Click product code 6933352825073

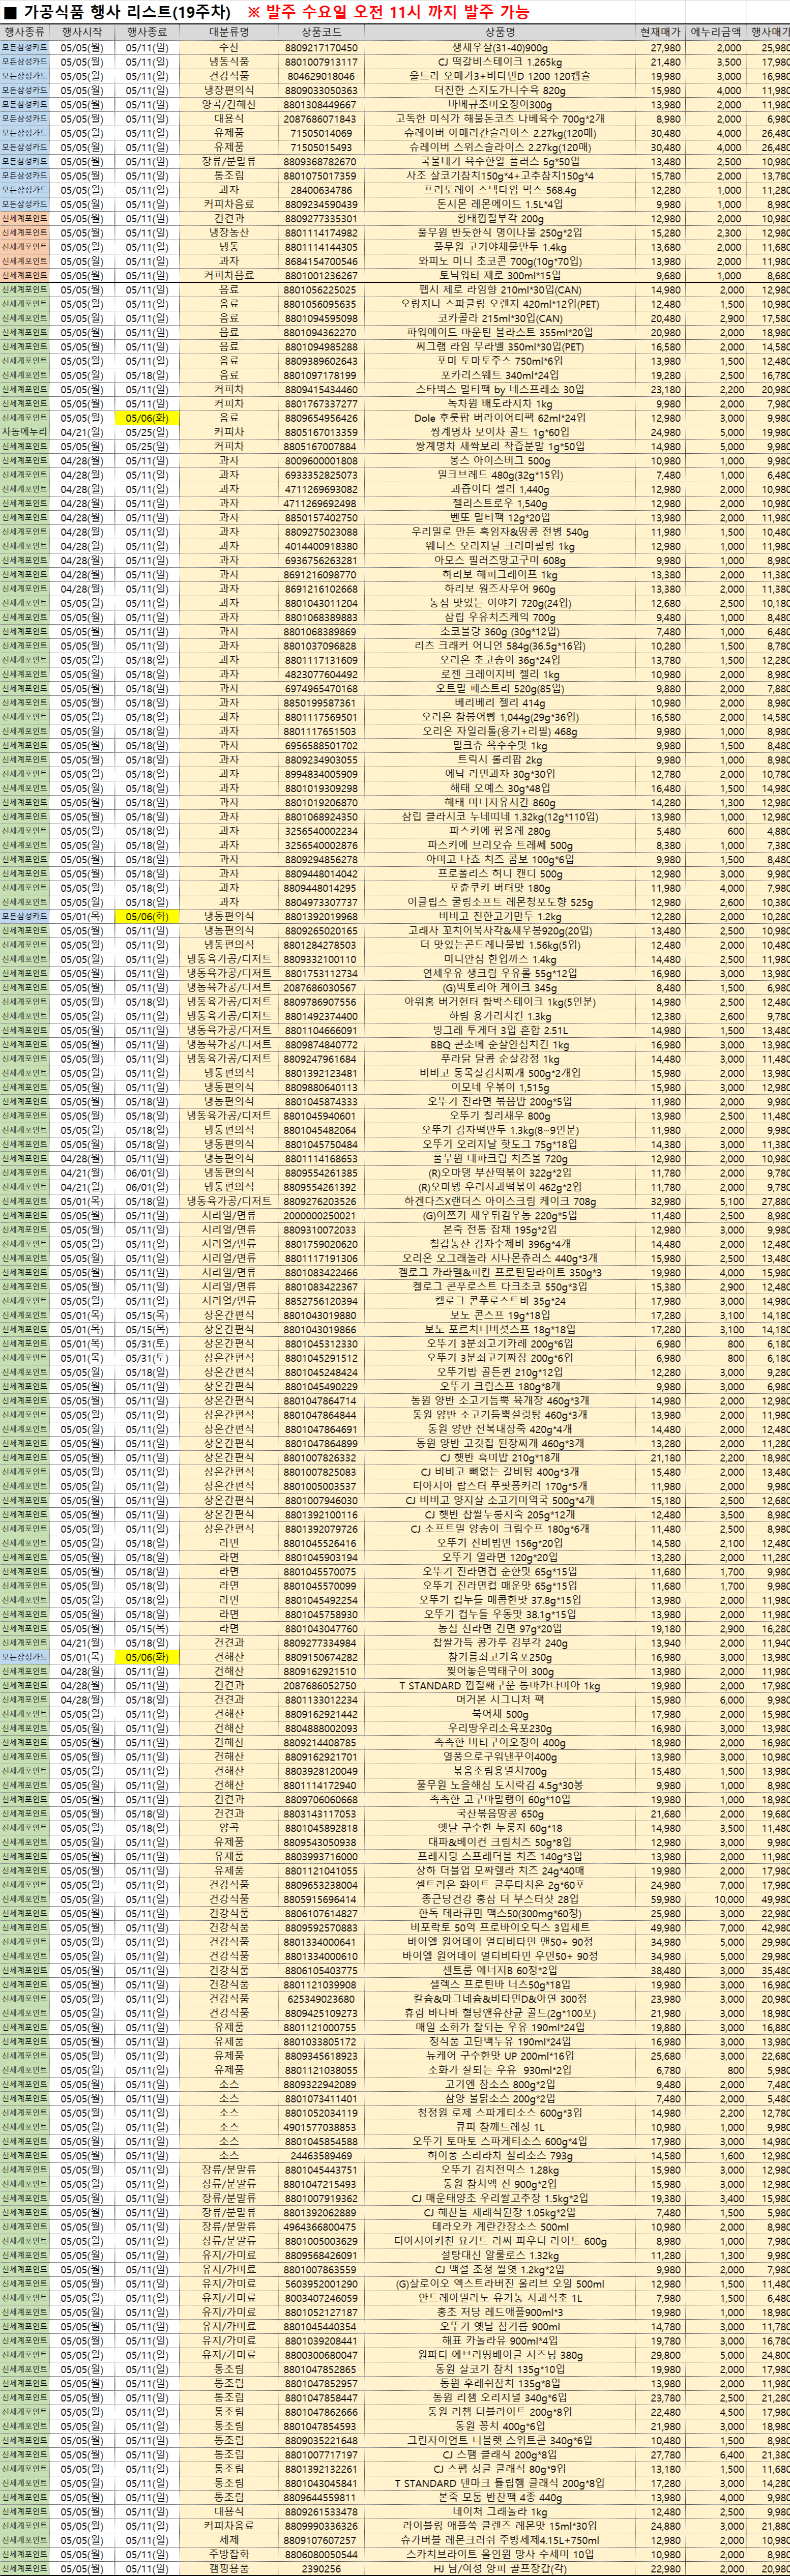tap(321, 475)
